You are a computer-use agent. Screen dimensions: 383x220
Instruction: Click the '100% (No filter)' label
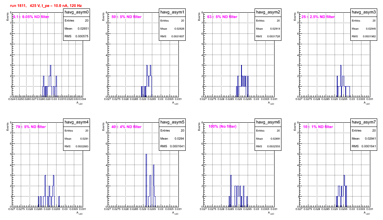(x=223, y=127)
